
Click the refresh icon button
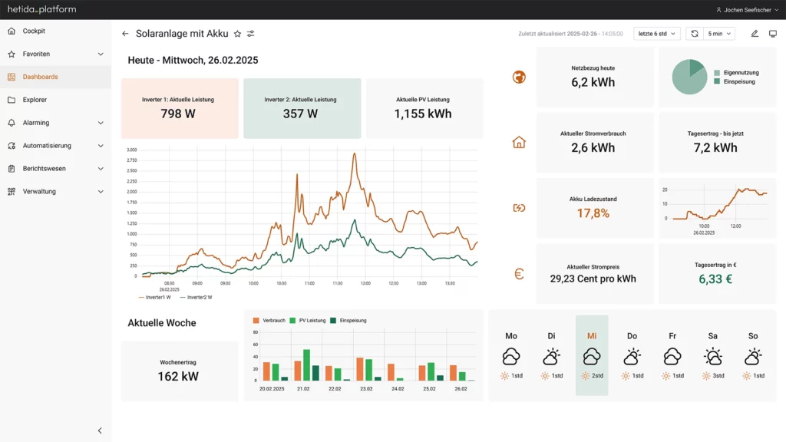694,34
